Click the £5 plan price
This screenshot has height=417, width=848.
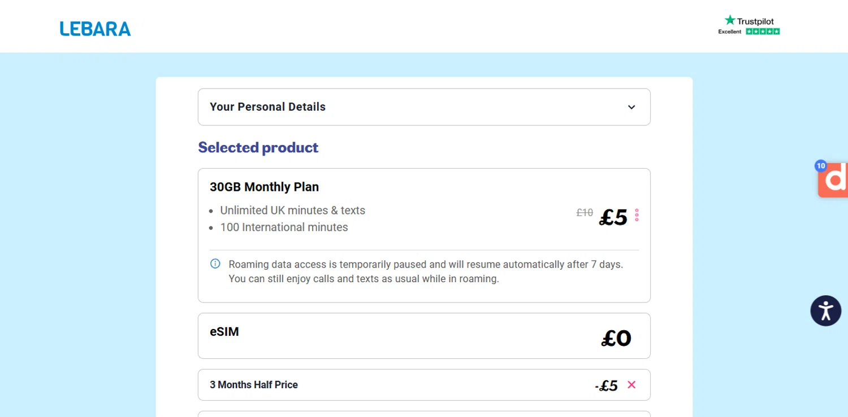tap(613, 217)
